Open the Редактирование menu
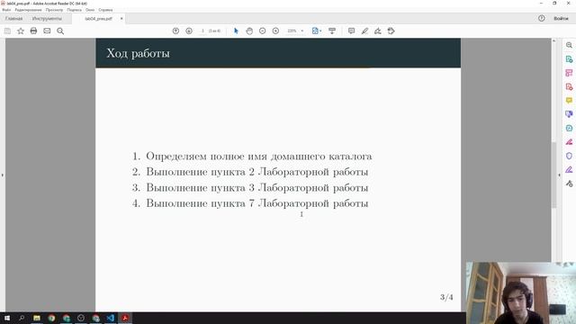This screenshot has height=324, width=576. tap(28, 10)
